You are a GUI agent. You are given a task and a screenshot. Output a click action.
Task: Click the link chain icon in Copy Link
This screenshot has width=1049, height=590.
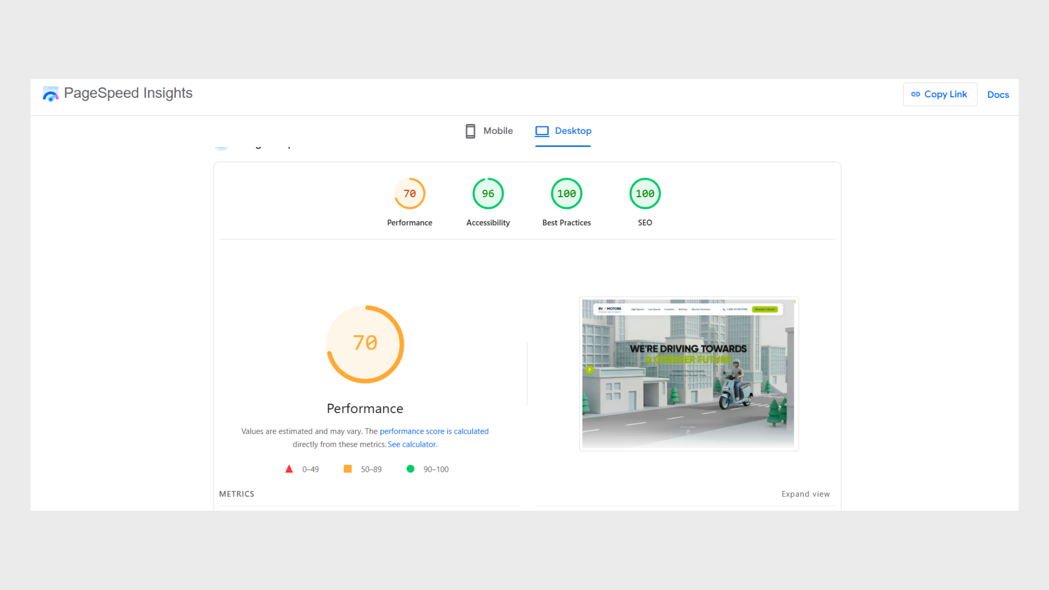[x=916, y=95]
